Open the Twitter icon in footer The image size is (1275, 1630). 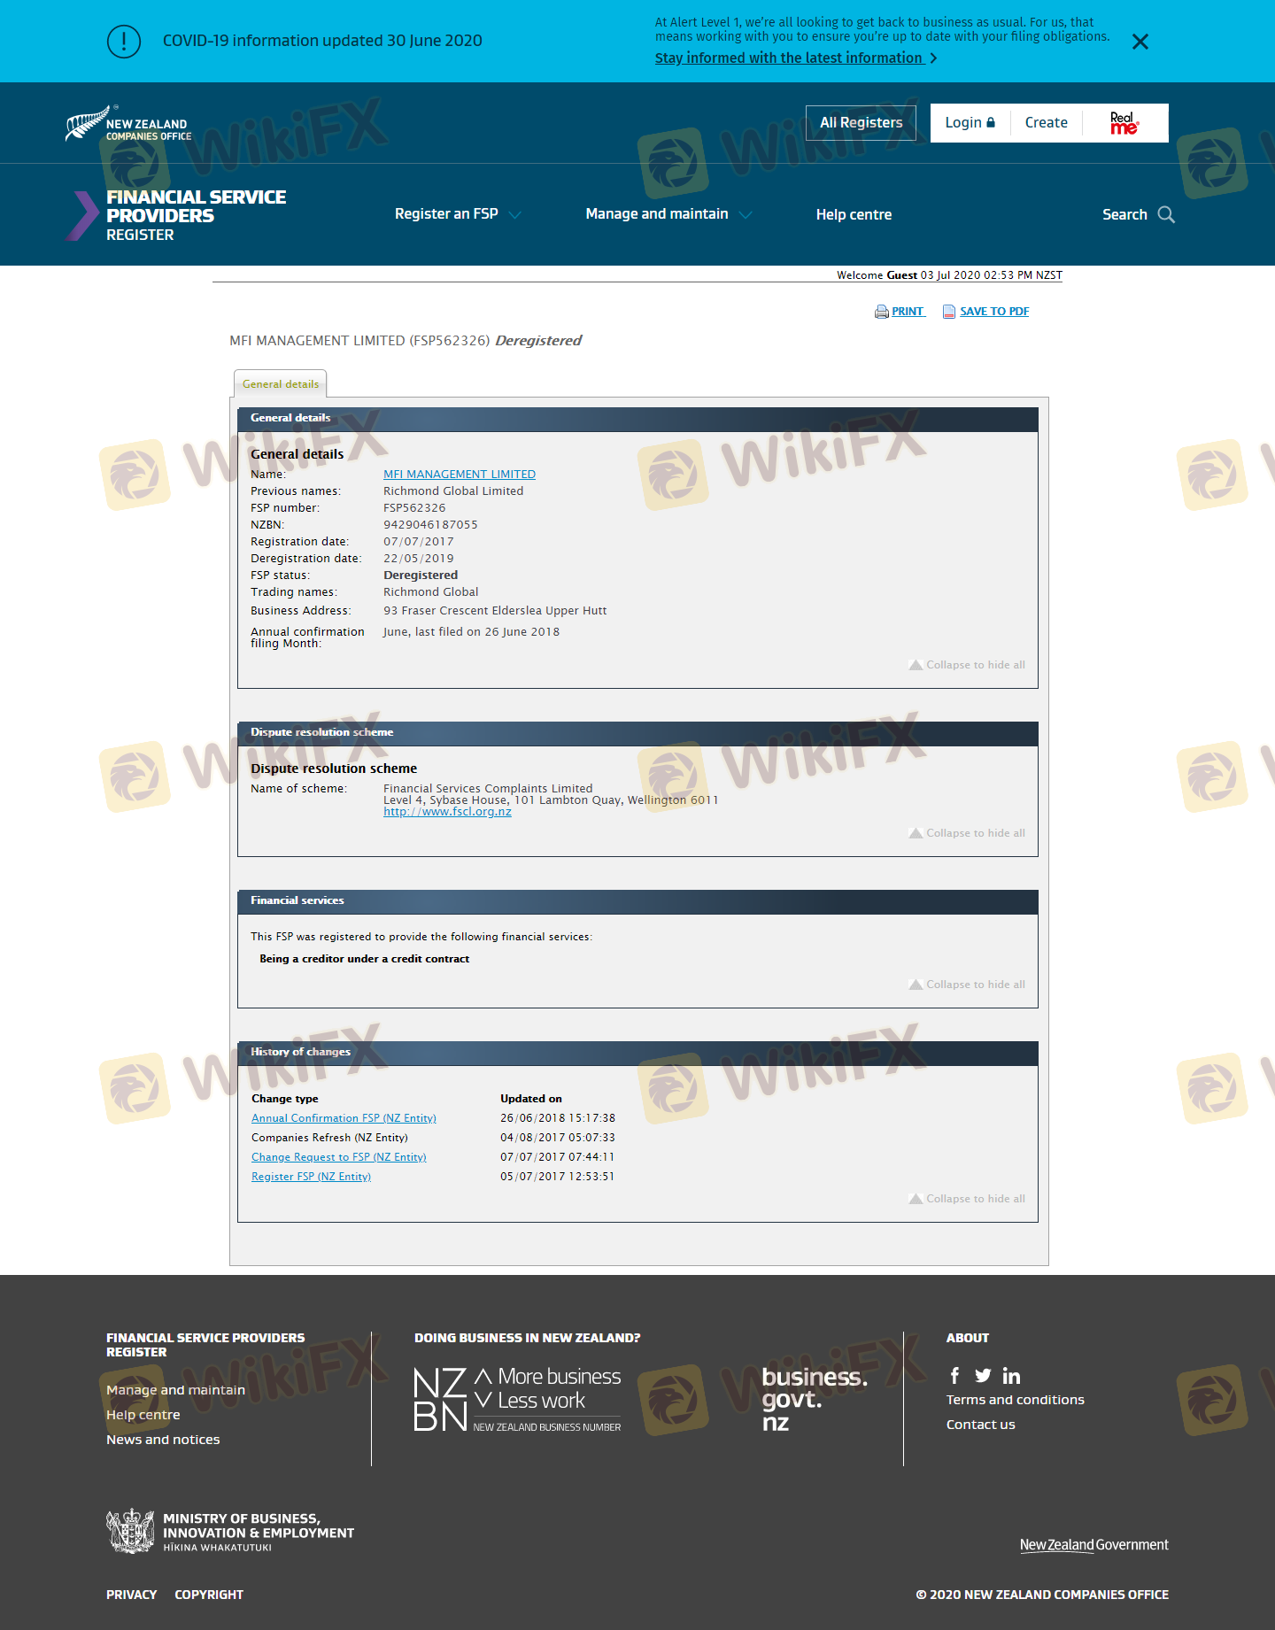983,1375
